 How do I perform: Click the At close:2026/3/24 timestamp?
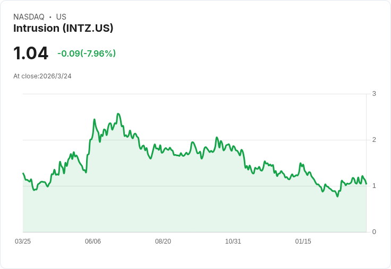[42, 76]
